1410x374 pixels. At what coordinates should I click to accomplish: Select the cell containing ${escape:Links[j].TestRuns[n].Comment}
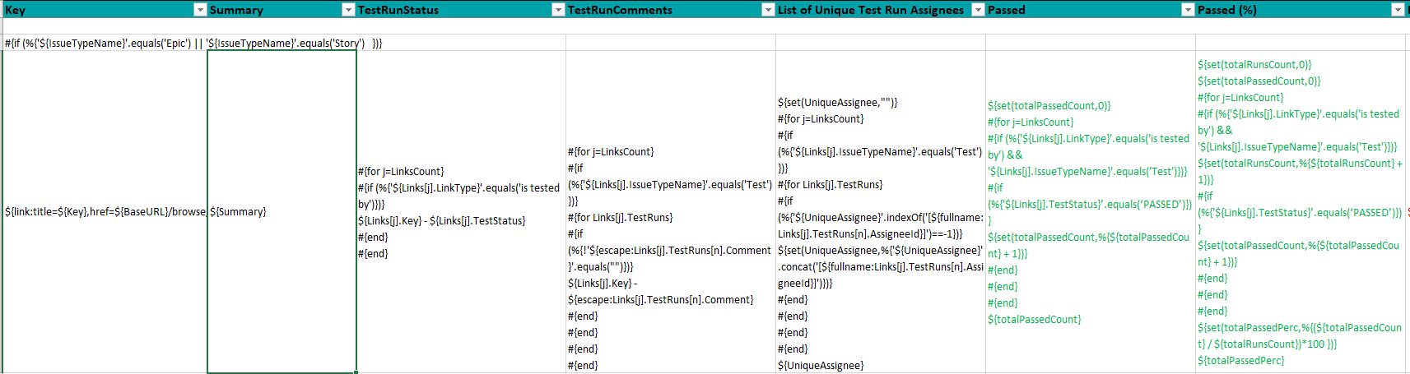tap(671, 212)
